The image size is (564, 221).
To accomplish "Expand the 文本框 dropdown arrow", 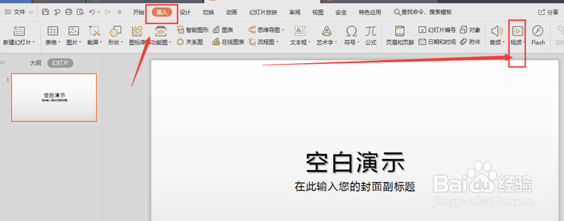I will [309, 43].
